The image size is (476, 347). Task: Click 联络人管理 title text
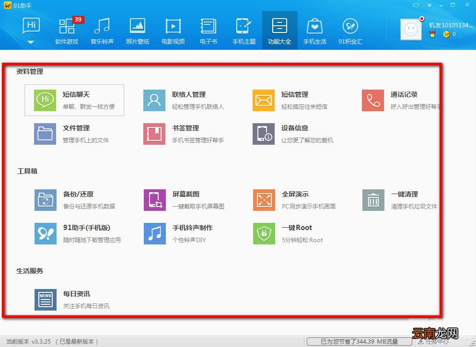[x=189, y=94]
